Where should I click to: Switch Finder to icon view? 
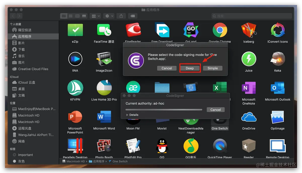pyautogui.click(x=64, y=16)
